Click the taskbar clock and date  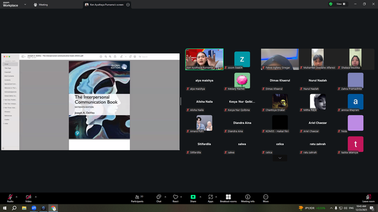pos(361,208)
